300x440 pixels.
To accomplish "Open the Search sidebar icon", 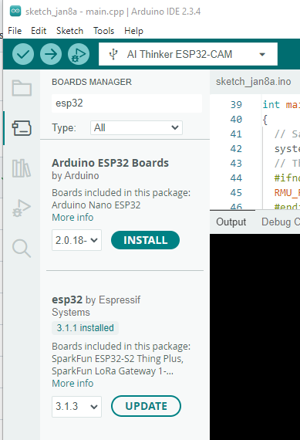I will point(22,249).
